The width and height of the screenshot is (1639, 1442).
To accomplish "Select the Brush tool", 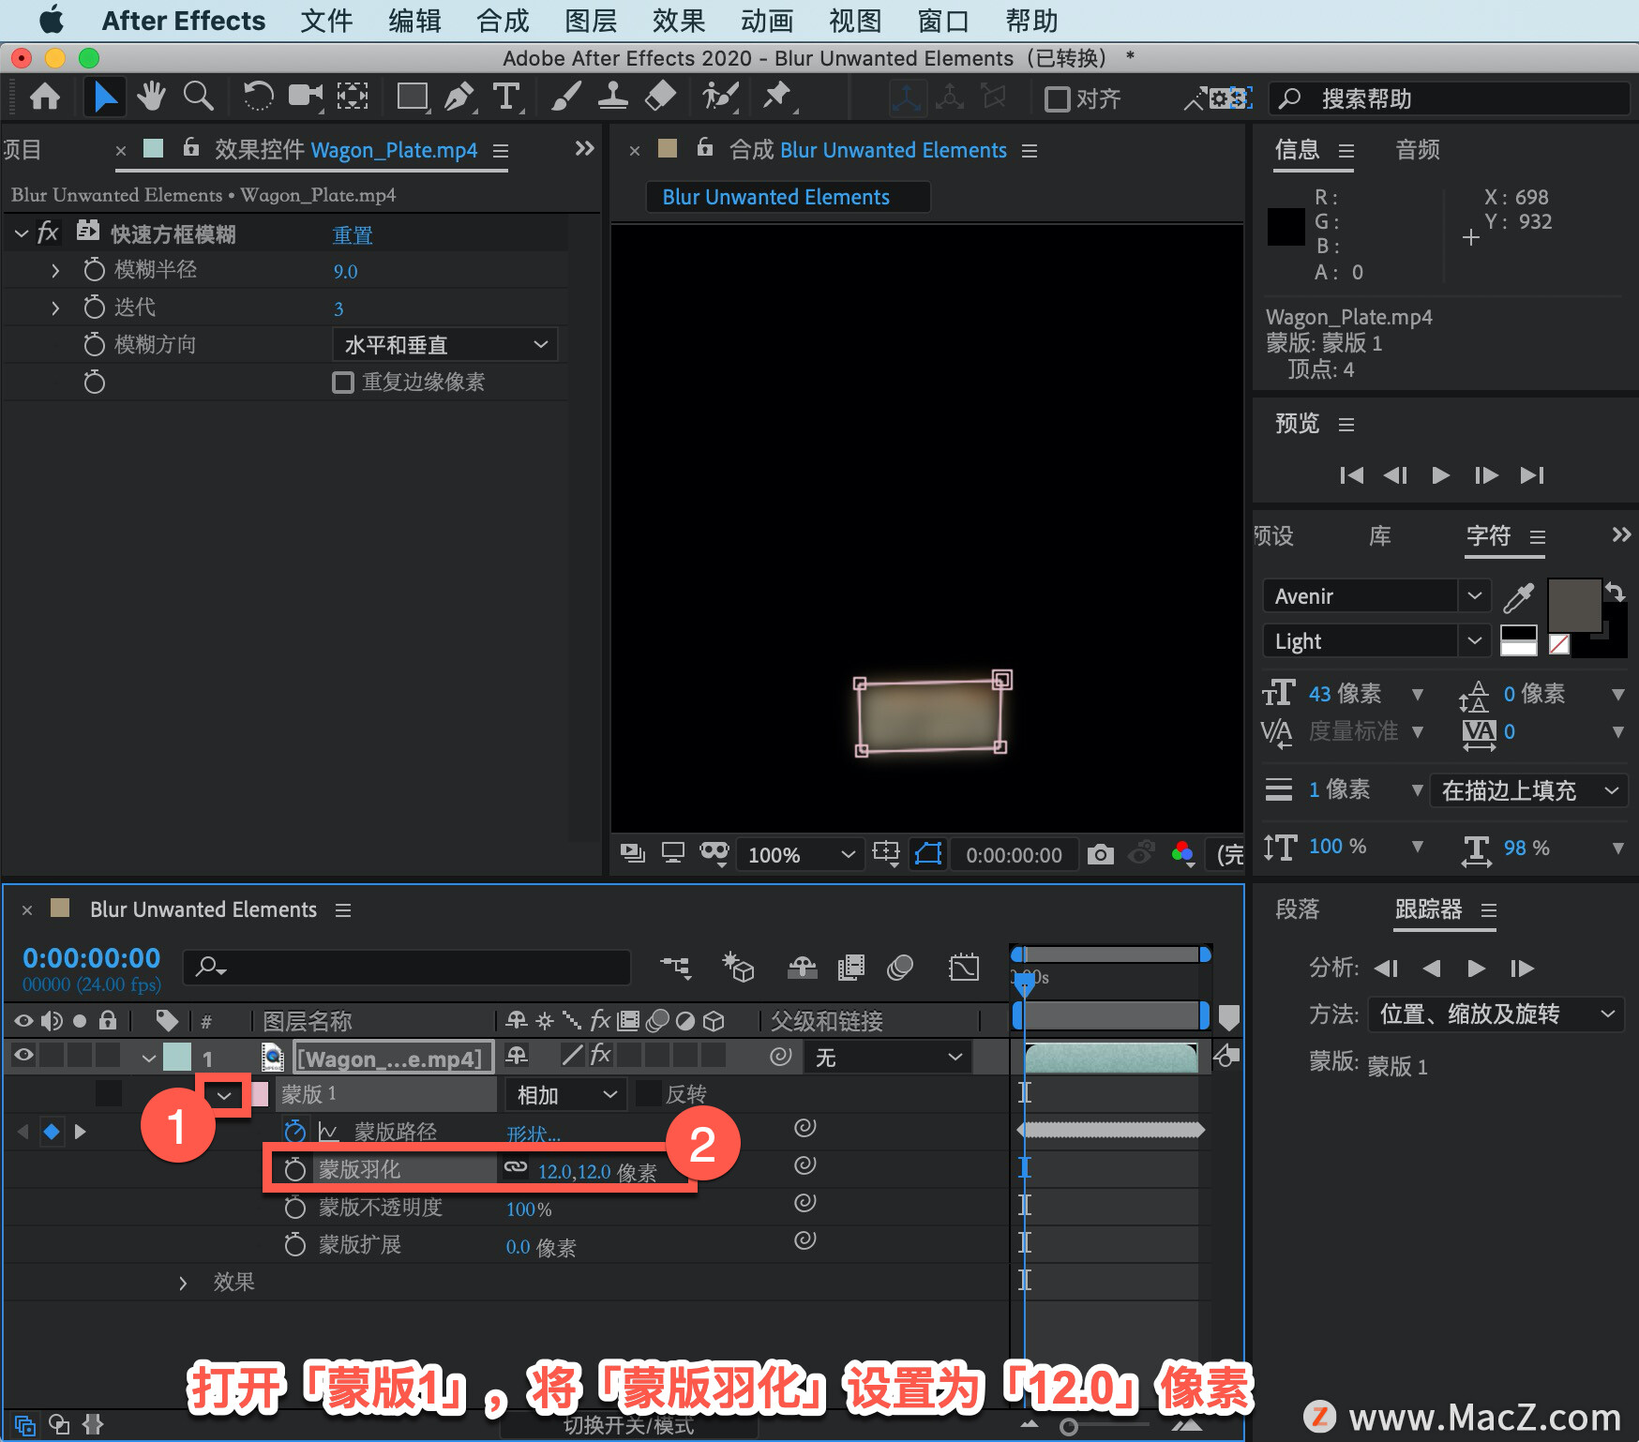I will pyautogui.click(x=566, y=98).
